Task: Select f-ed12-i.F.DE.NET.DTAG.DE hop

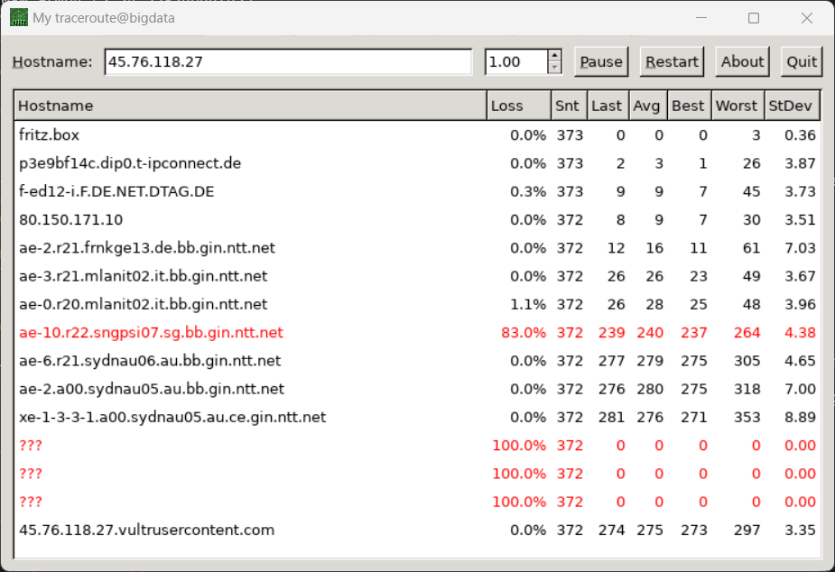Action: (417, 191)
